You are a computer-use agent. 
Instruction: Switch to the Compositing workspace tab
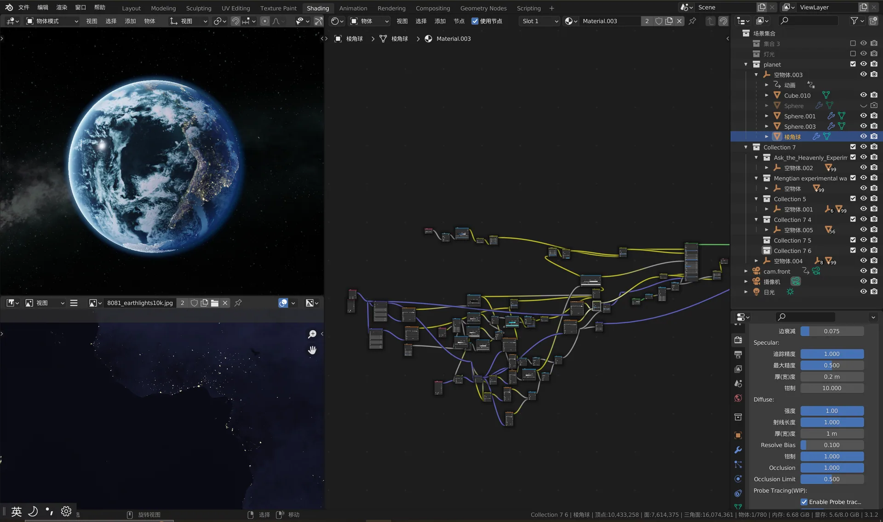pos(433,8)
